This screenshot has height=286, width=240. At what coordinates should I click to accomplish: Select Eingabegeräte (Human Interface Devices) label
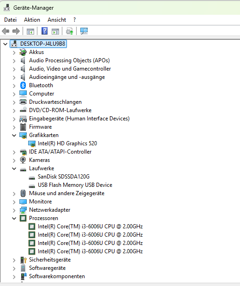(79, 119)
